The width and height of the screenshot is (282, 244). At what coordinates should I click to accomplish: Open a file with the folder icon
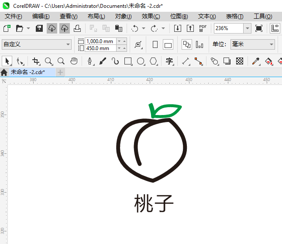pyautogui.click(x=19, y=28)
